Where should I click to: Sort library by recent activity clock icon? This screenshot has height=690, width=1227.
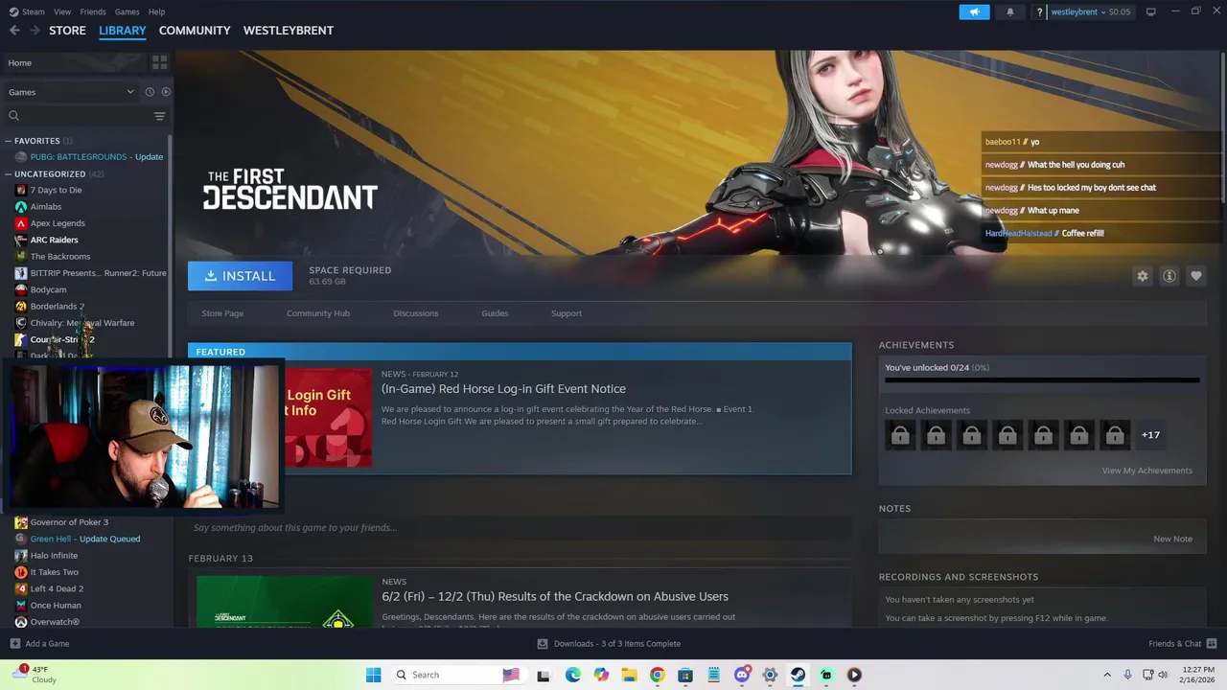(150, 92)
